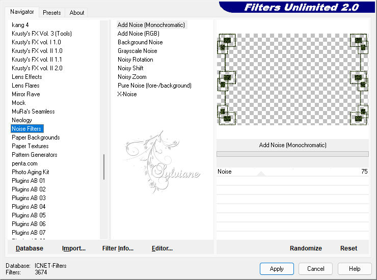Select kang 4 category

coord(20,25)
